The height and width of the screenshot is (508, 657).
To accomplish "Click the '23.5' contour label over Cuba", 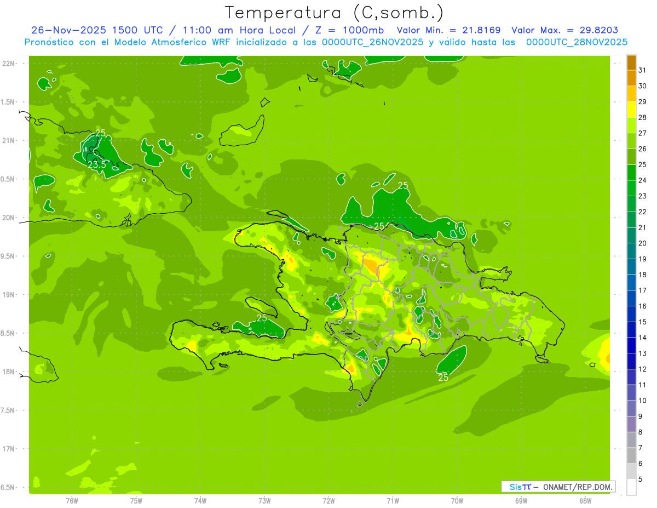I will 97,164.
